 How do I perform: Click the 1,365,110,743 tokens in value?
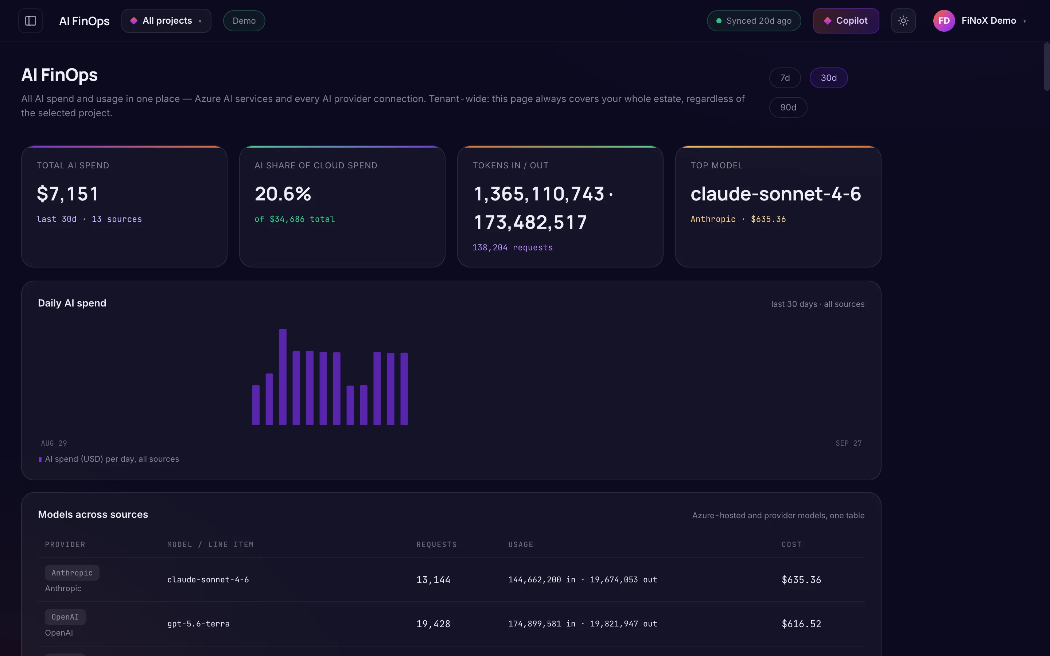click(539, 194)
